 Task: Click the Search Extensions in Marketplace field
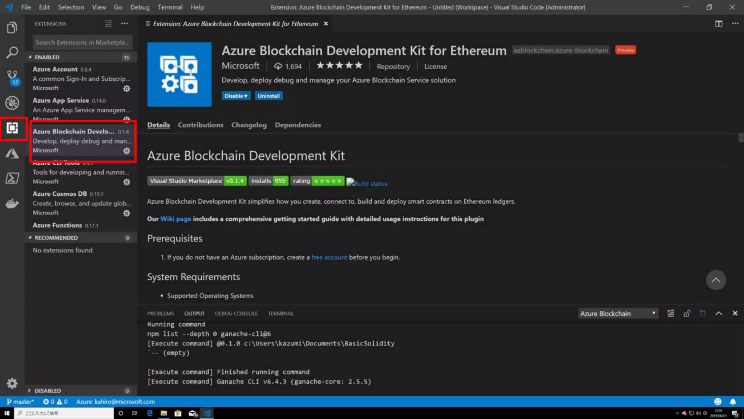pos(82,43)
